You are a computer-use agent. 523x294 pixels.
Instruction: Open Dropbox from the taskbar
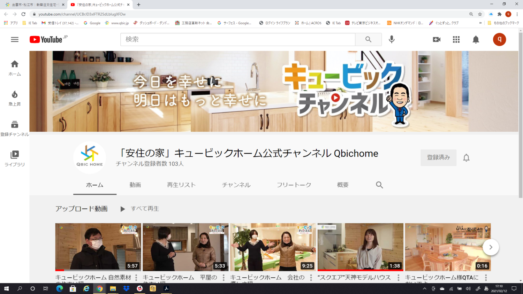(126, 288)
